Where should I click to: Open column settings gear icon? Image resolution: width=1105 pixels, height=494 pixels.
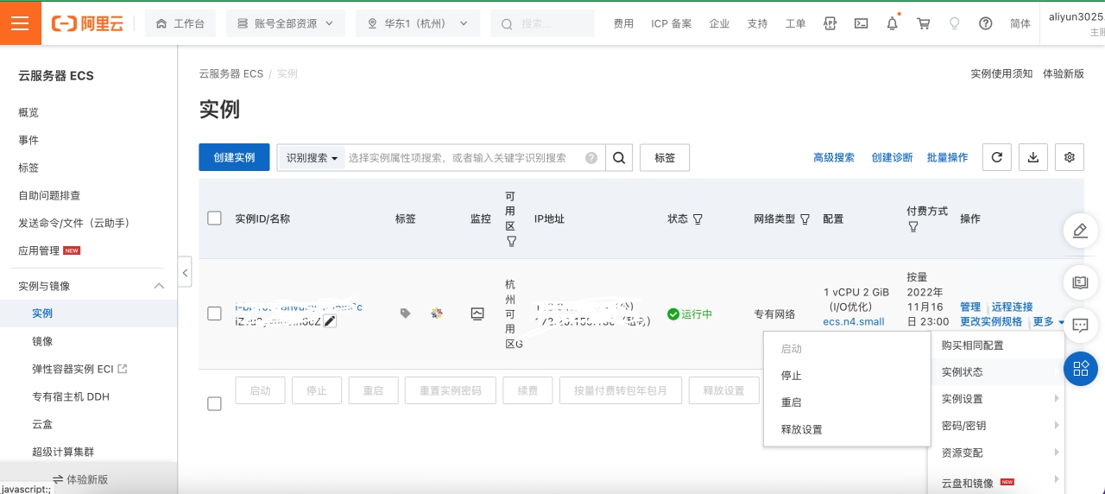1070,157
